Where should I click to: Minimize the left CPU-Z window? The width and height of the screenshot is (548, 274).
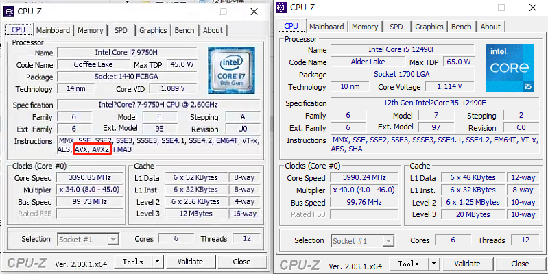tap(195, 12)
